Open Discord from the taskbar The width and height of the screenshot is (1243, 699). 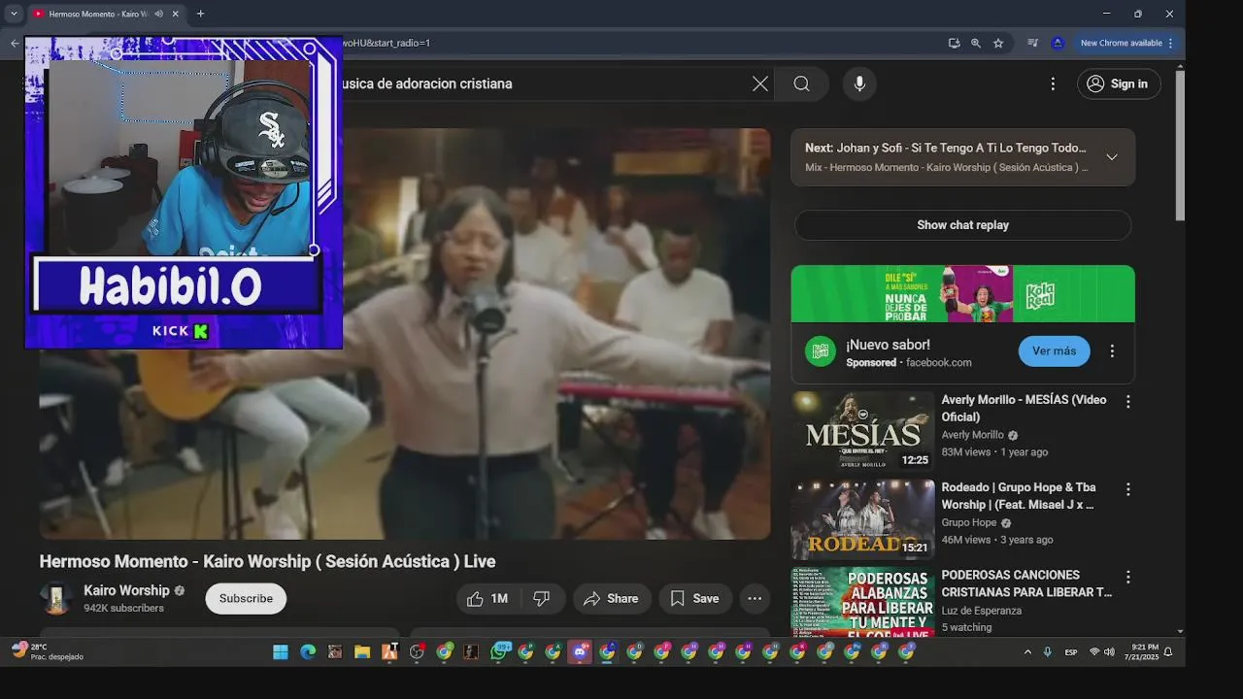[580, 652]
